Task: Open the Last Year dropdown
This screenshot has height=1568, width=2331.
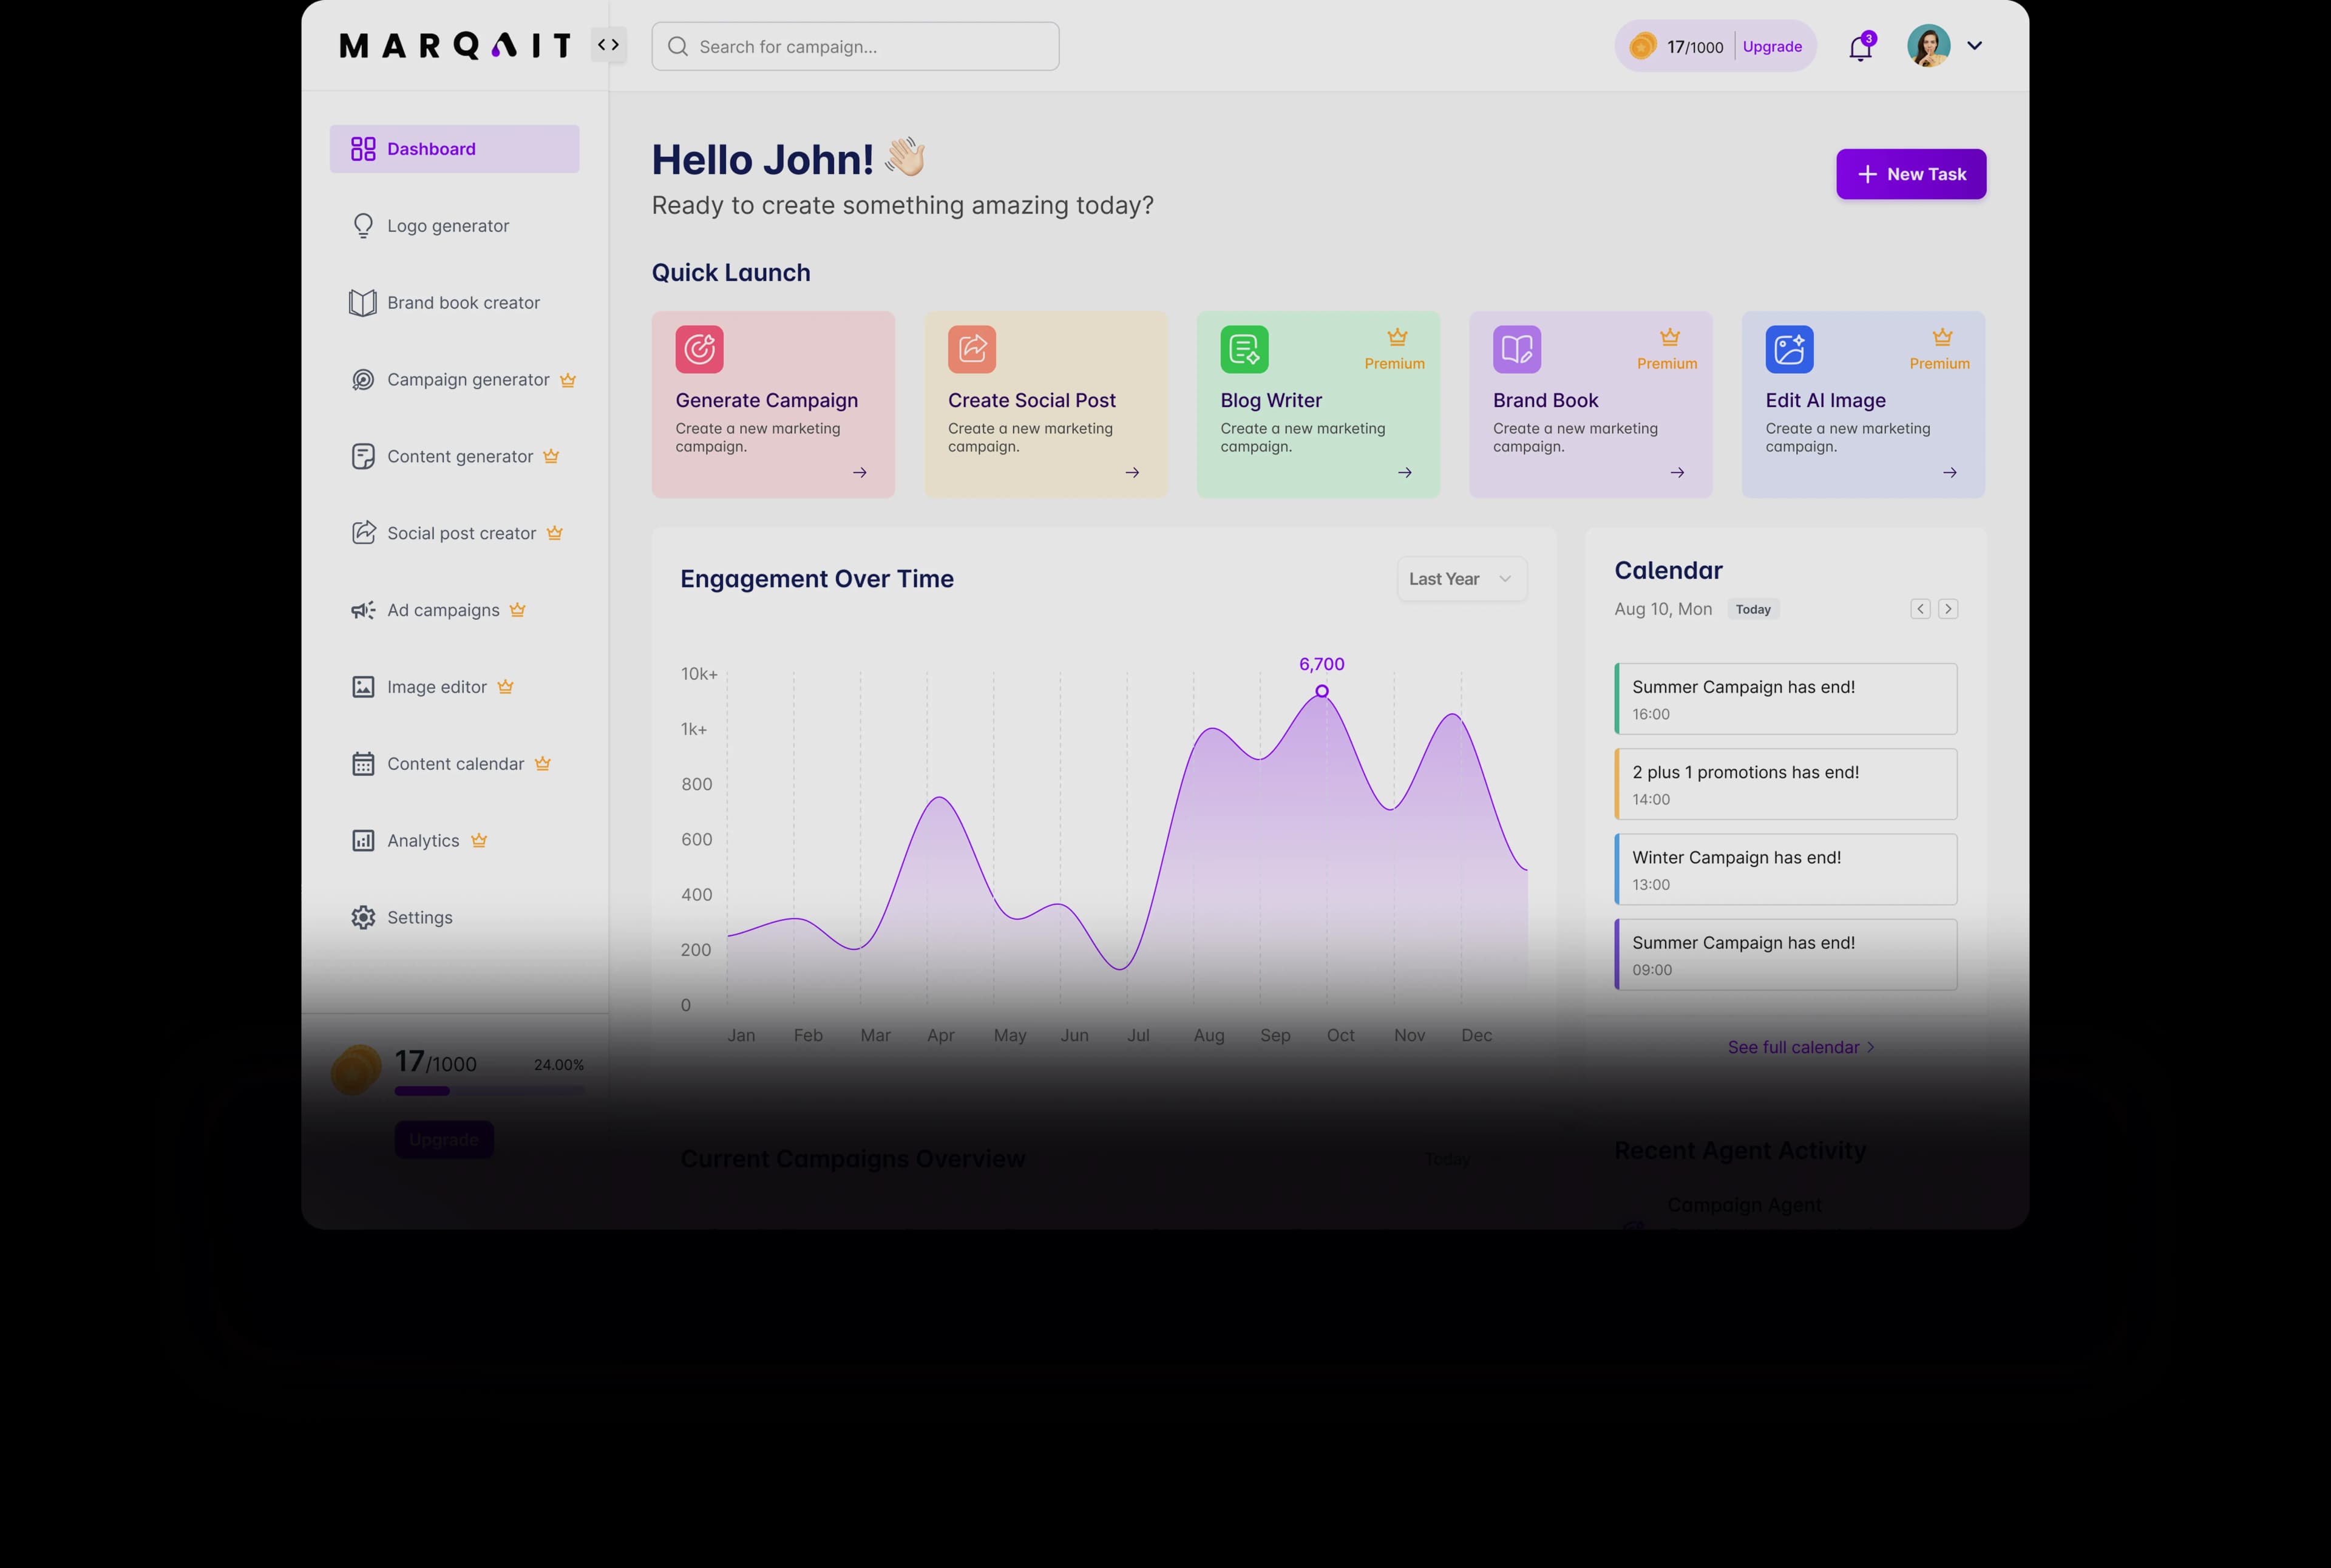Action: 1461,578
